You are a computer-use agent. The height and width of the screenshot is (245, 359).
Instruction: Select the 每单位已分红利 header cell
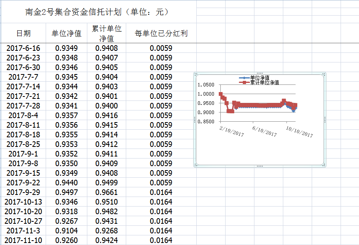[161, 34]
